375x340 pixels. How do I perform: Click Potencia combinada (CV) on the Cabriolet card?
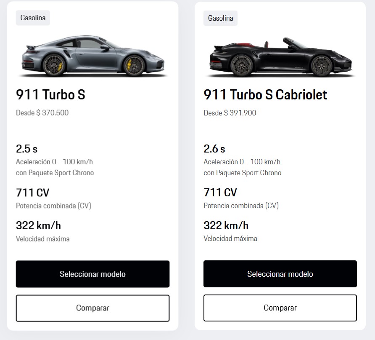coord(241,206)
